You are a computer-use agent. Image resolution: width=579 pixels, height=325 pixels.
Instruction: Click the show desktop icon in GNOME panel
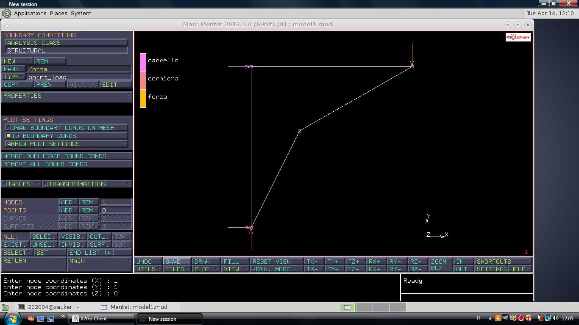tap(5, 307)
